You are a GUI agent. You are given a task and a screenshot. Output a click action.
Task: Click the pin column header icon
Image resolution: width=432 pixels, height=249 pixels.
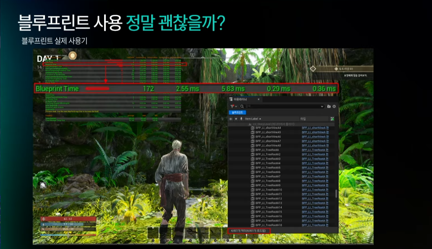241,119
